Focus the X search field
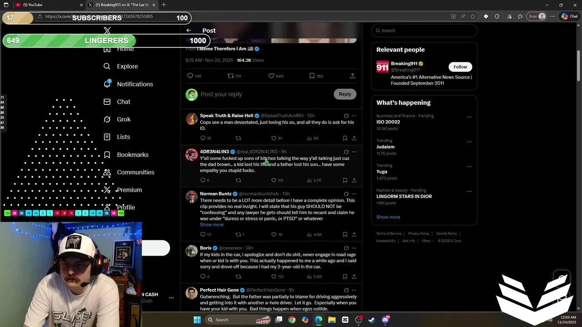Viewport: 582px width, 327px height. click(424, 30)
